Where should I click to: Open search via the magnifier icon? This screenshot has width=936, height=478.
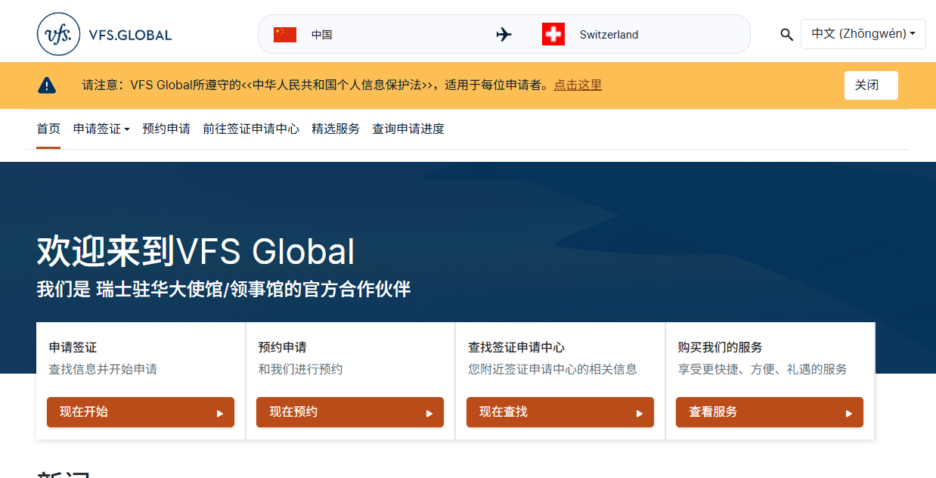[x=786, y=34]
